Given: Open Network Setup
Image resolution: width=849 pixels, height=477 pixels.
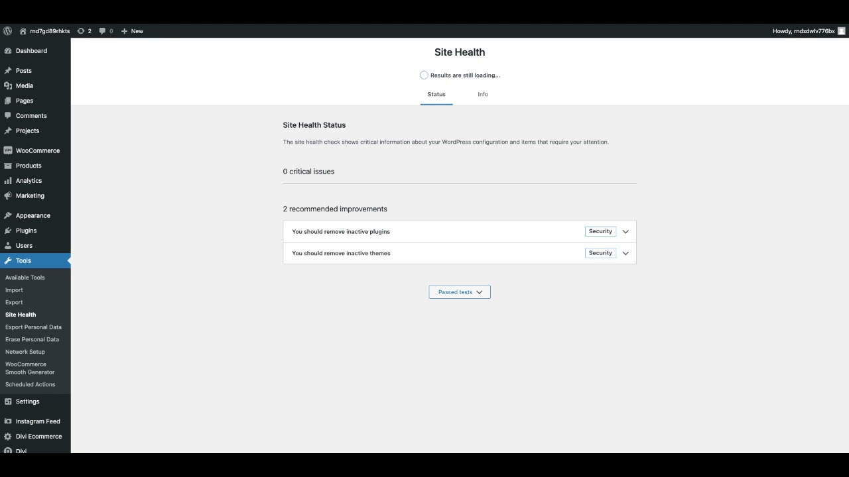Looking at the screenshot, I should click(x=25, y=352).
